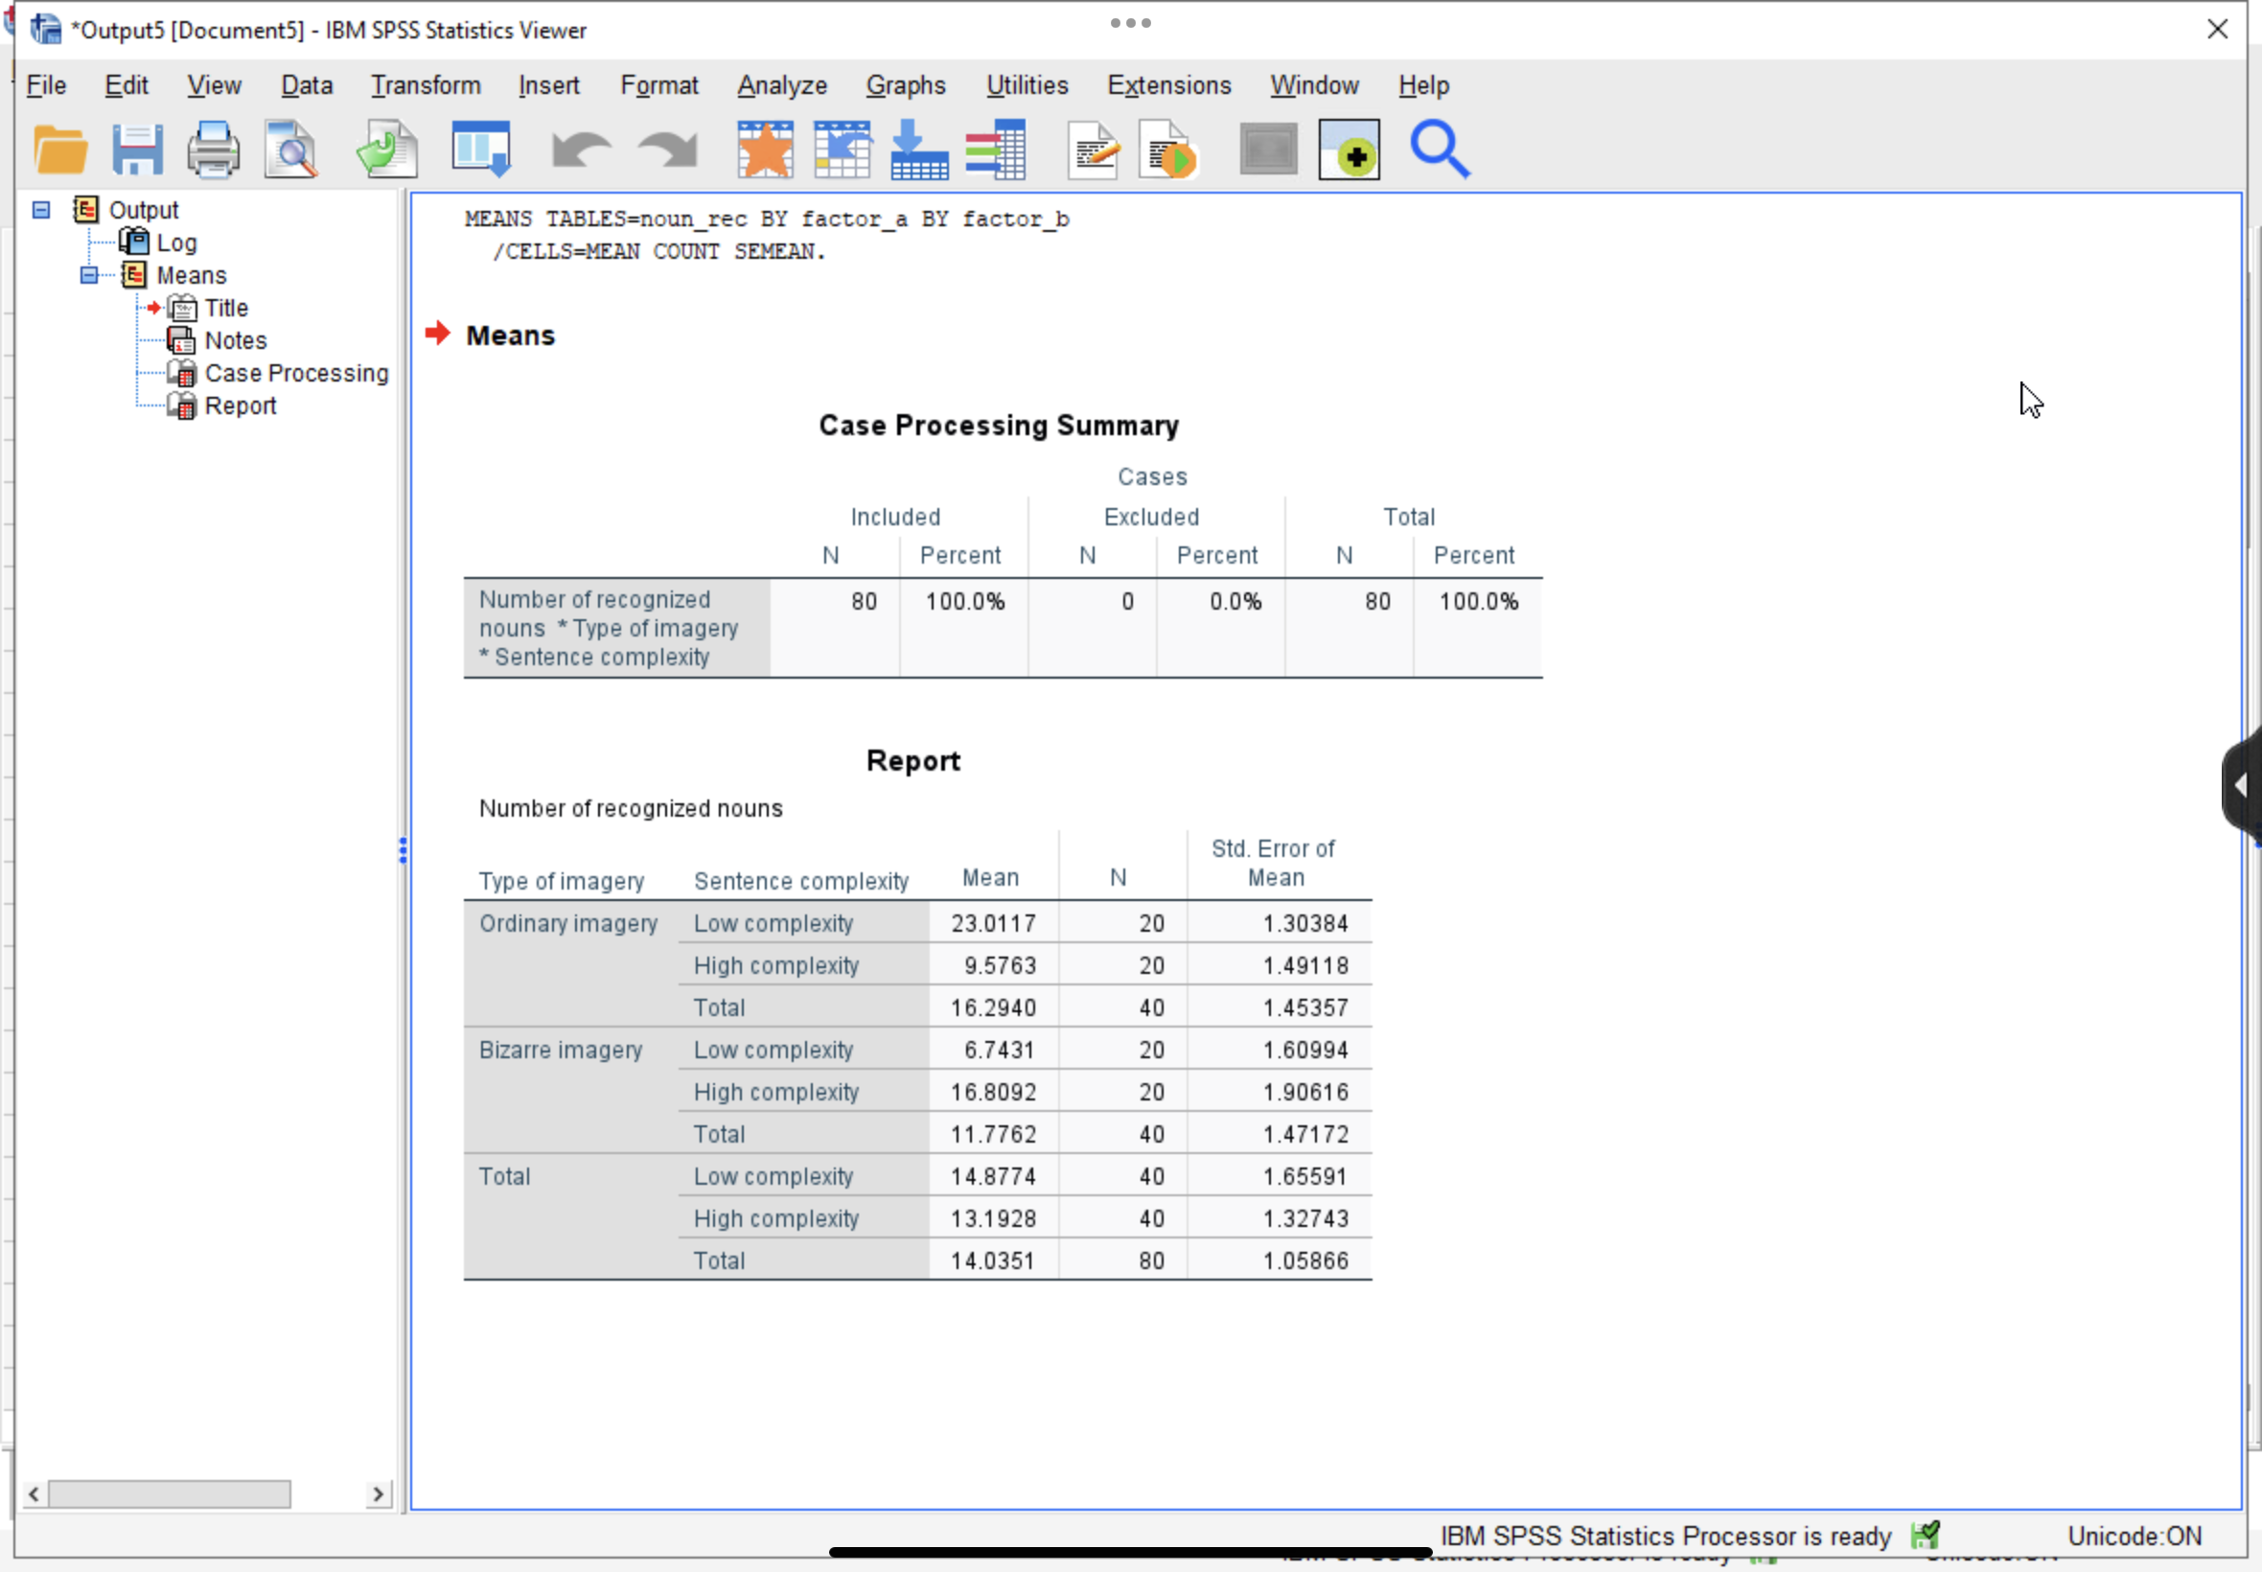2262x1572 pixels.
Task: Open the title bar ellipsis menu
Action: tap(1128, 22)
